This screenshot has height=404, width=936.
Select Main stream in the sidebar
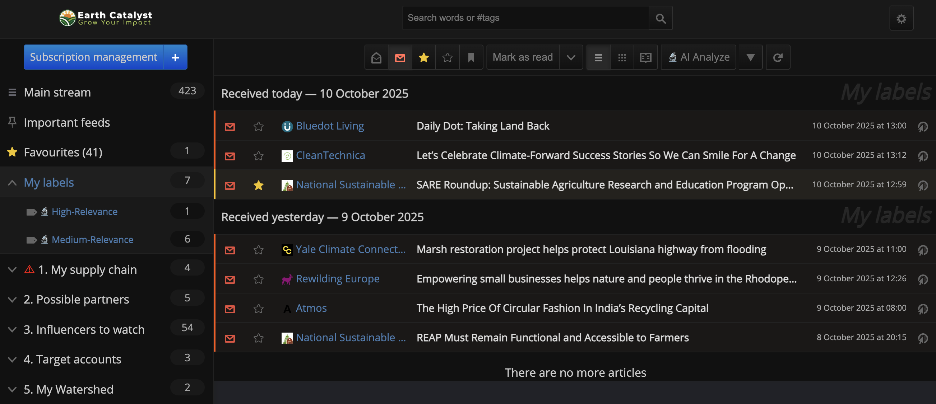pos(57,92)
